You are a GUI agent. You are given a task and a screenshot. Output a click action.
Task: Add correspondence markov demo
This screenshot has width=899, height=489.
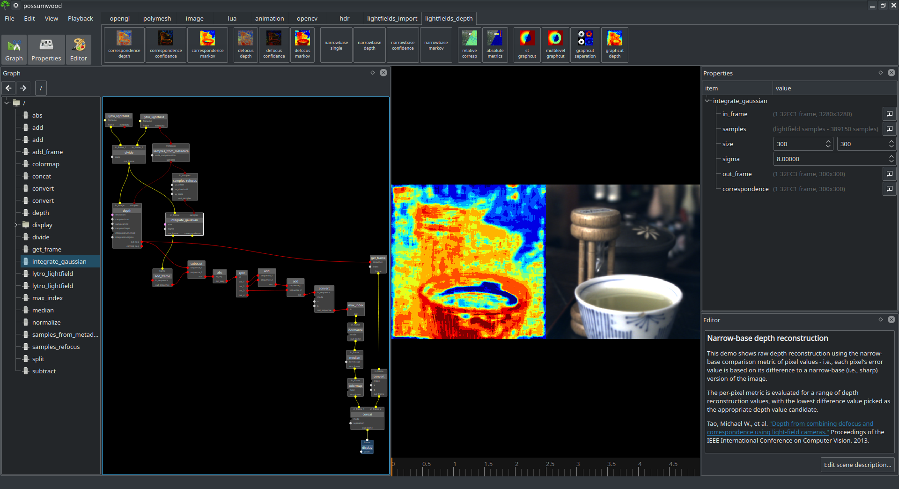(x=207, y=45)
